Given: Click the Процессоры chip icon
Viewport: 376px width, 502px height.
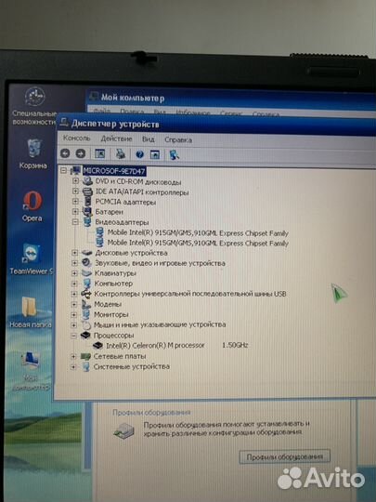Looking at the screenshot, I should (85, 336).
